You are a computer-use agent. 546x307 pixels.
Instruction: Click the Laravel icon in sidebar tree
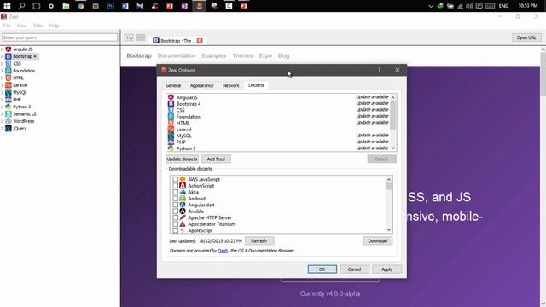point(9,85)
